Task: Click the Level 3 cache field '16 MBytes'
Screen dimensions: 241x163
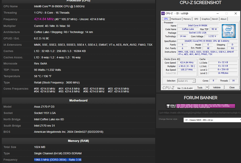Action: coord(223,73)
